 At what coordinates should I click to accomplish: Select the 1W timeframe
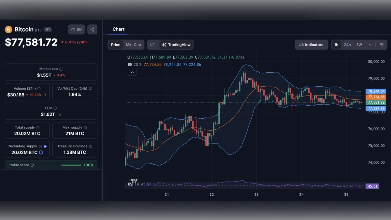(359, 45)
